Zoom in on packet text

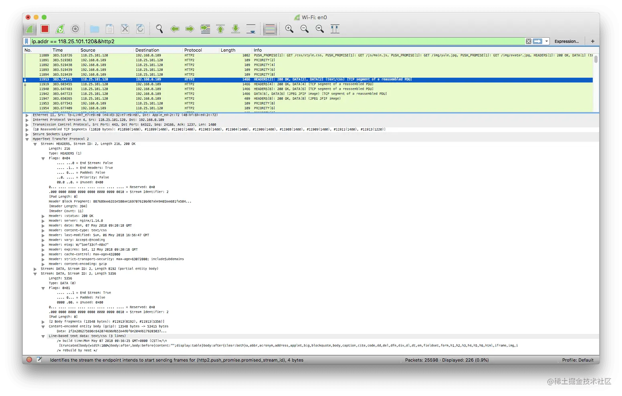(x=289, y=29)
